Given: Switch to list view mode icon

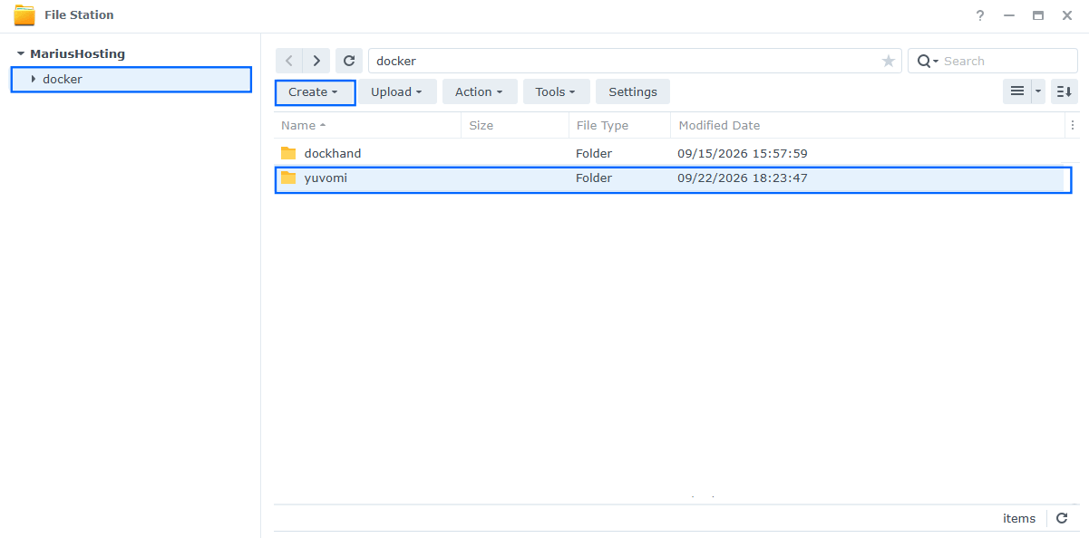Looking at the screenshot, I should (1017, 91).
